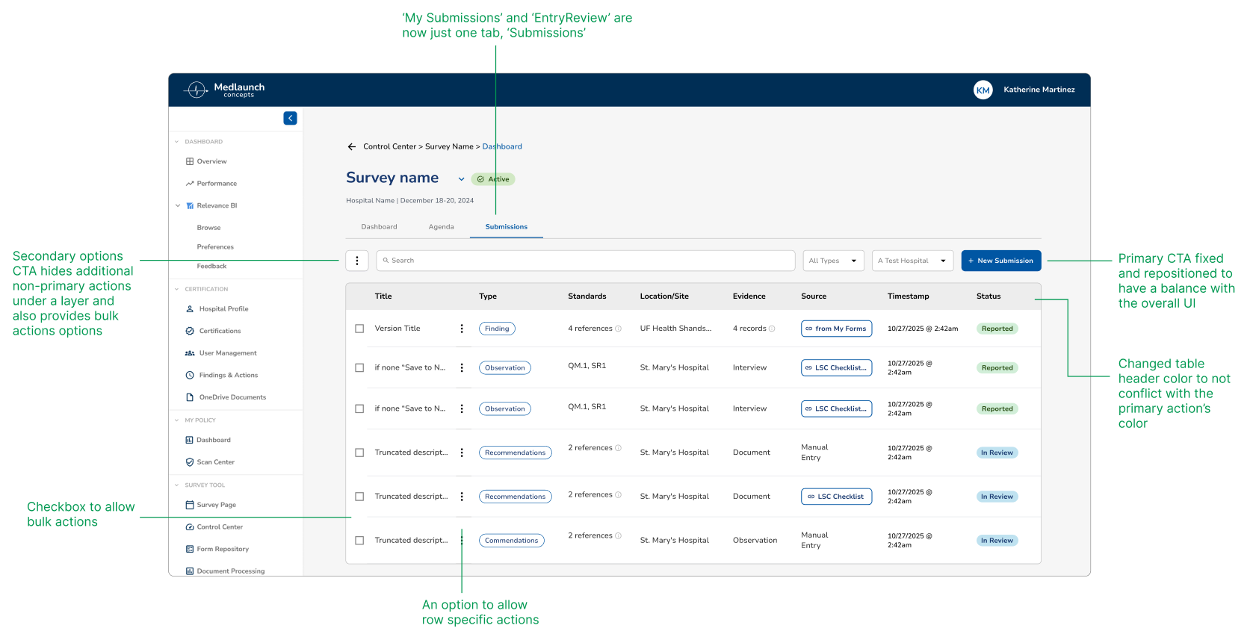Screen dimensions: 1253x637
Task: Tick the second Observation row checkbox
Action: pos(359,408)
